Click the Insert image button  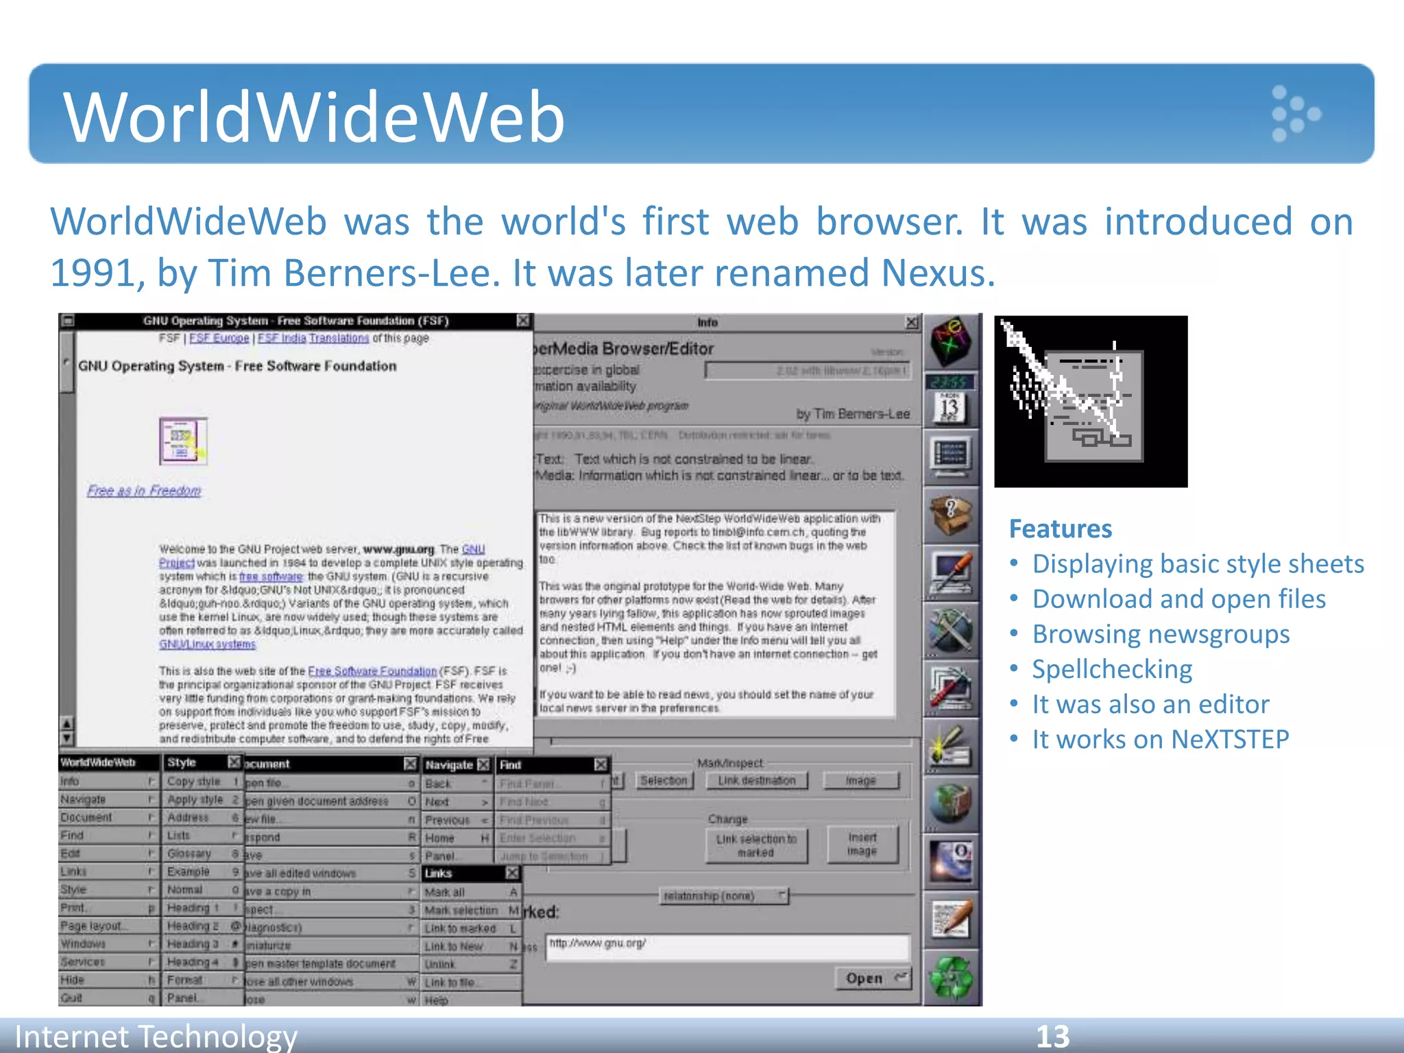point(862,845)
